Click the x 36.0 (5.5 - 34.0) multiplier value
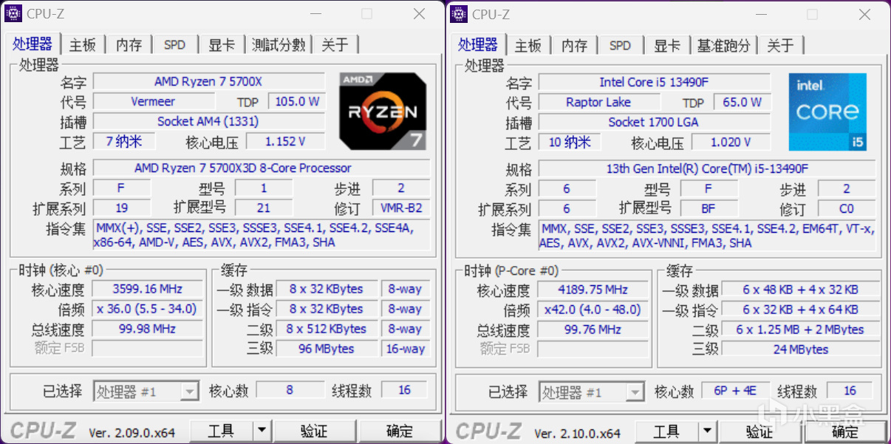 [x=148, y=309]
